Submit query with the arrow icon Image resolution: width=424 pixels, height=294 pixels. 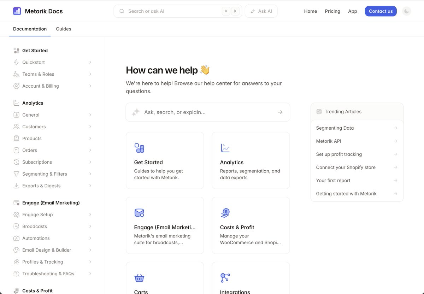coord(280,112)
